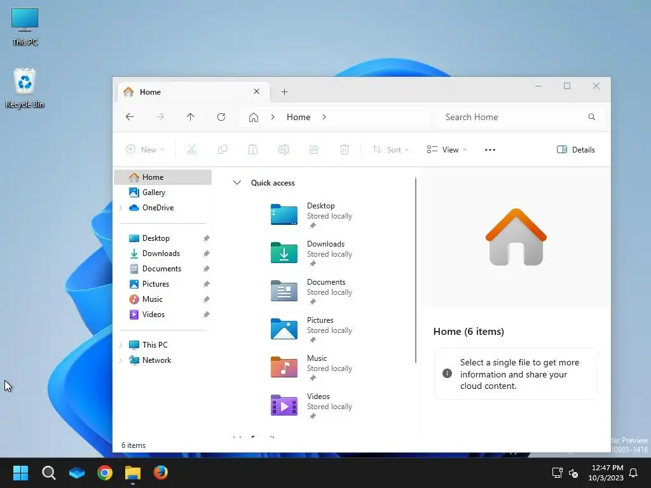Viewport: 651px width, 488px height.
Task: Click File Explorer taskbar icon
Action: (133, 473)
